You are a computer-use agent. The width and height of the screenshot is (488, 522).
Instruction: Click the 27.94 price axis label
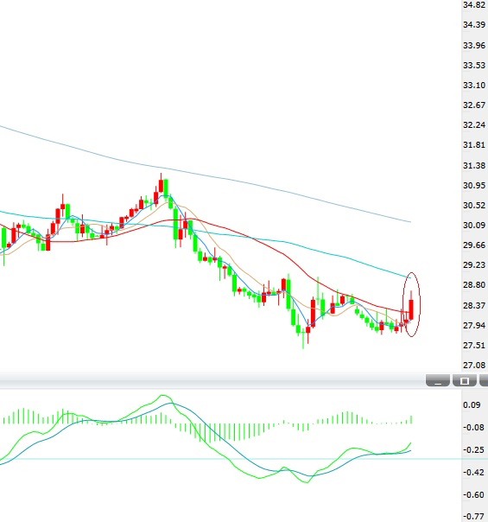coord(474,325)
